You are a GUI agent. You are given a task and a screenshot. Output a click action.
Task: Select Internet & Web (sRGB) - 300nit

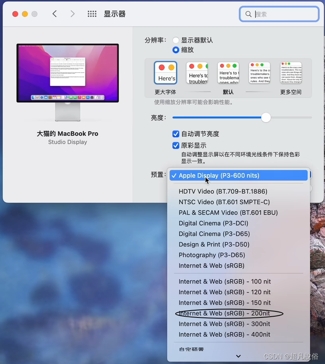(238, 324)
